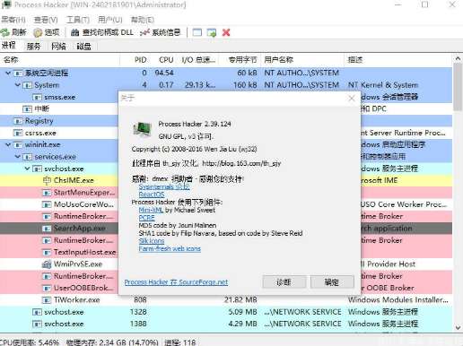Click the Diagnostics (诊断) button
Viewport: 463px width, 346px height.
coord(284,282)
